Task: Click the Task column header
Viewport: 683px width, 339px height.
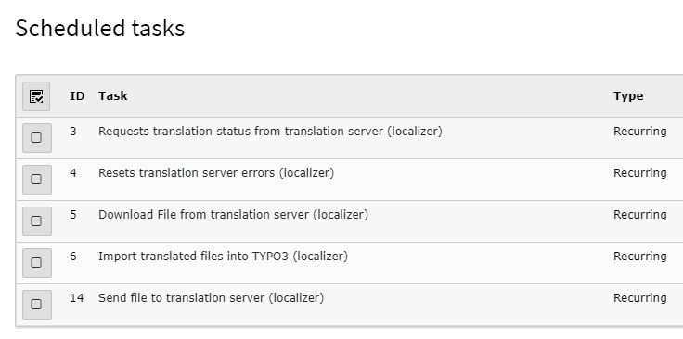Action: tap(113, 96)
